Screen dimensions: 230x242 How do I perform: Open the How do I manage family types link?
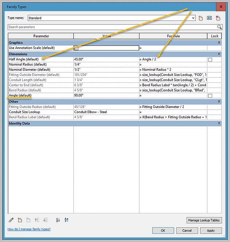point(29,229)
